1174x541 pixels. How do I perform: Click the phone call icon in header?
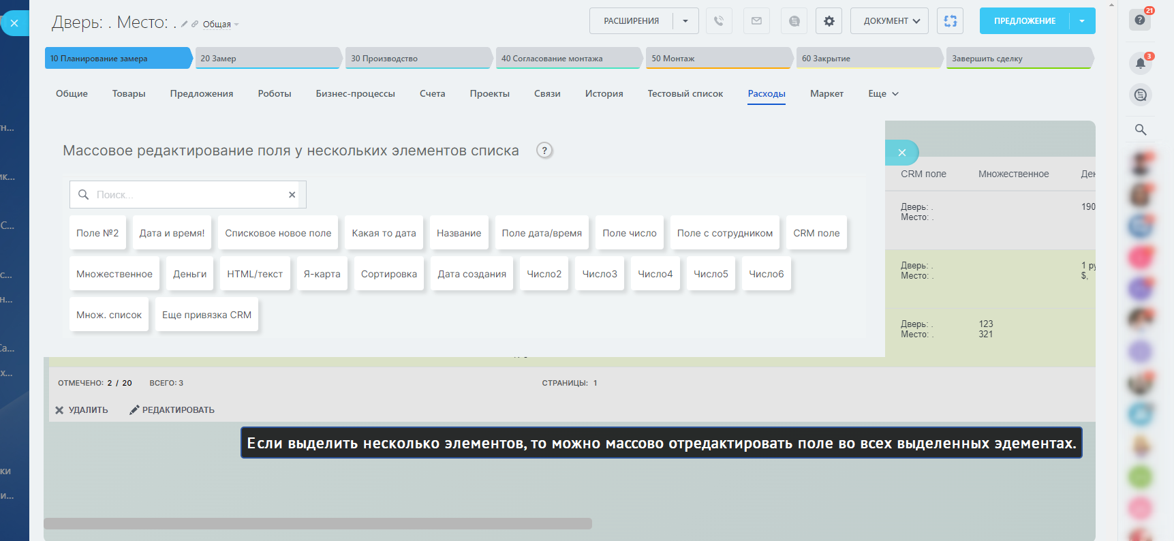(719, 21)
